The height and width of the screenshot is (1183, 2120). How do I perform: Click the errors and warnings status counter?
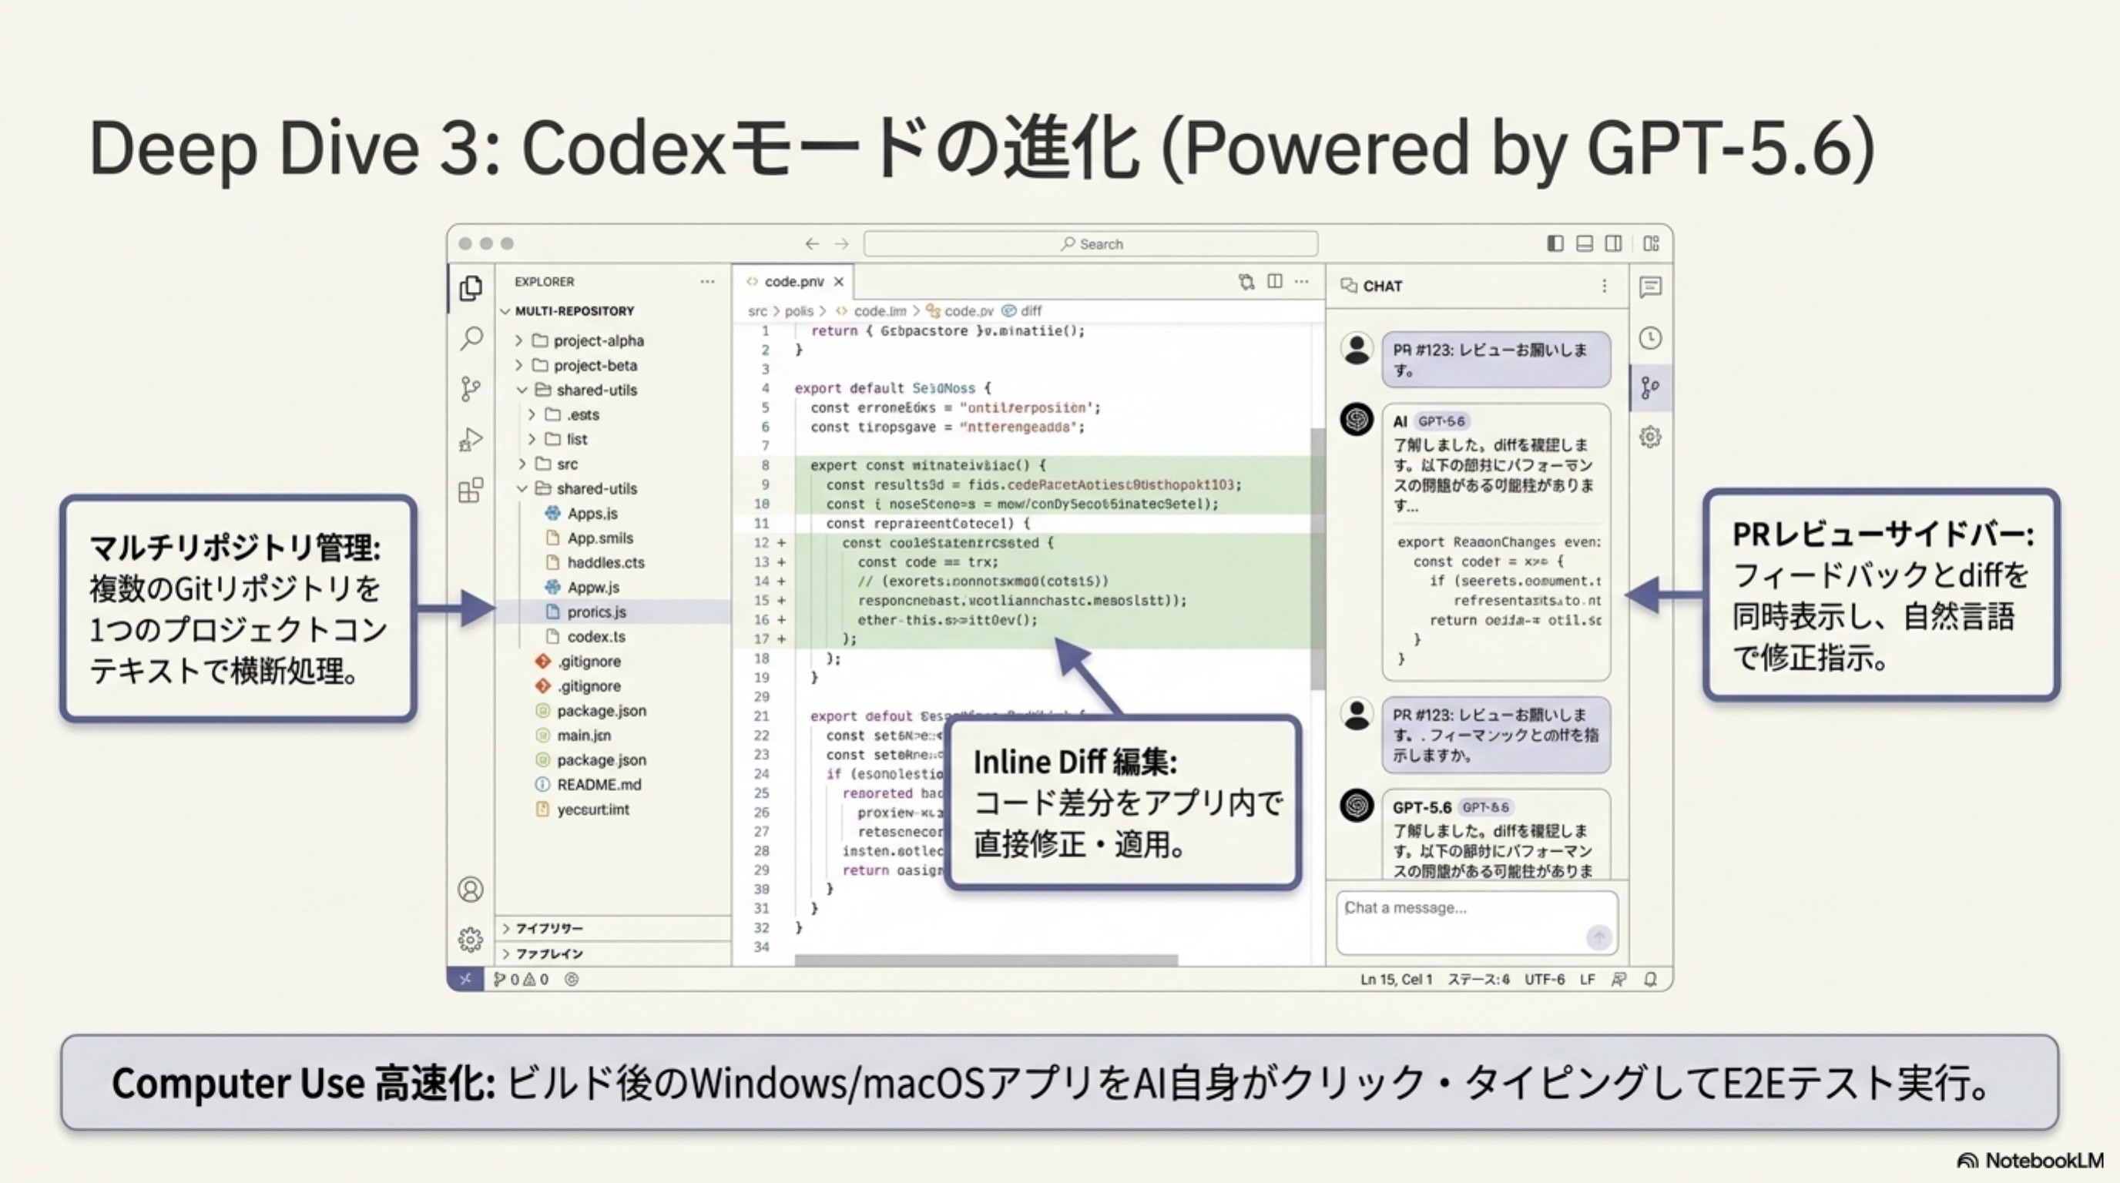pyautogui.click(x=521, y=979)
